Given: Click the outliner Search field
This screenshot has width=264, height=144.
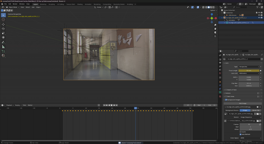Looking at the screenshot, I should [240, 7].
